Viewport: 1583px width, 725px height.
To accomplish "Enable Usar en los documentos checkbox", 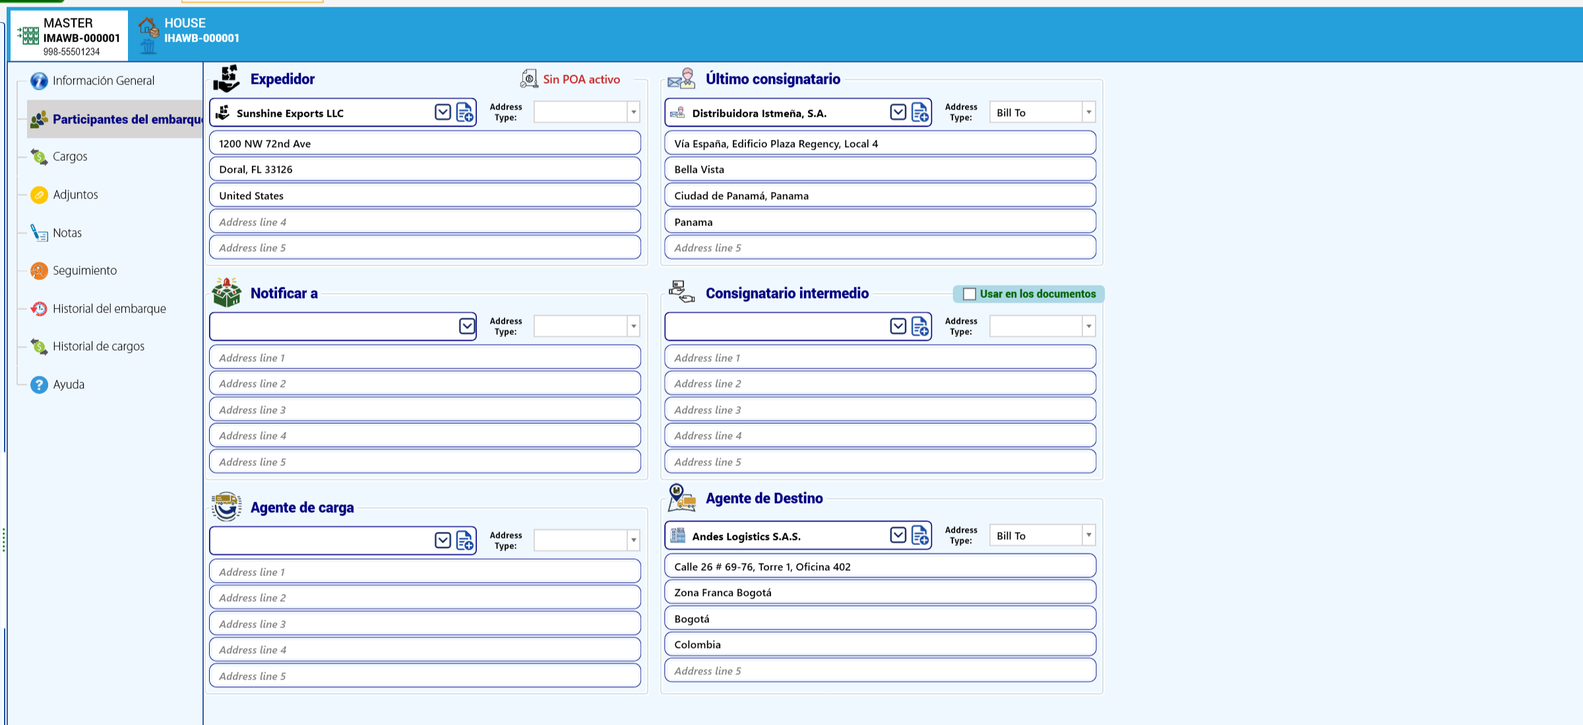I will tap(970, 295).
